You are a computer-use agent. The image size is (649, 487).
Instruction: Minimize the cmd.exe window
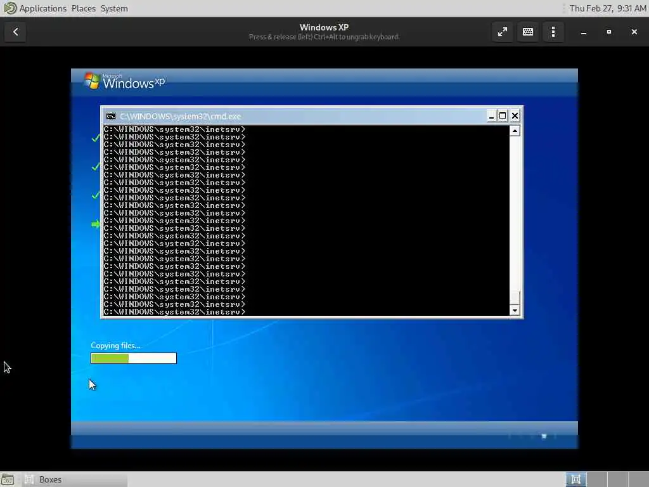click(x=491, y=117)
